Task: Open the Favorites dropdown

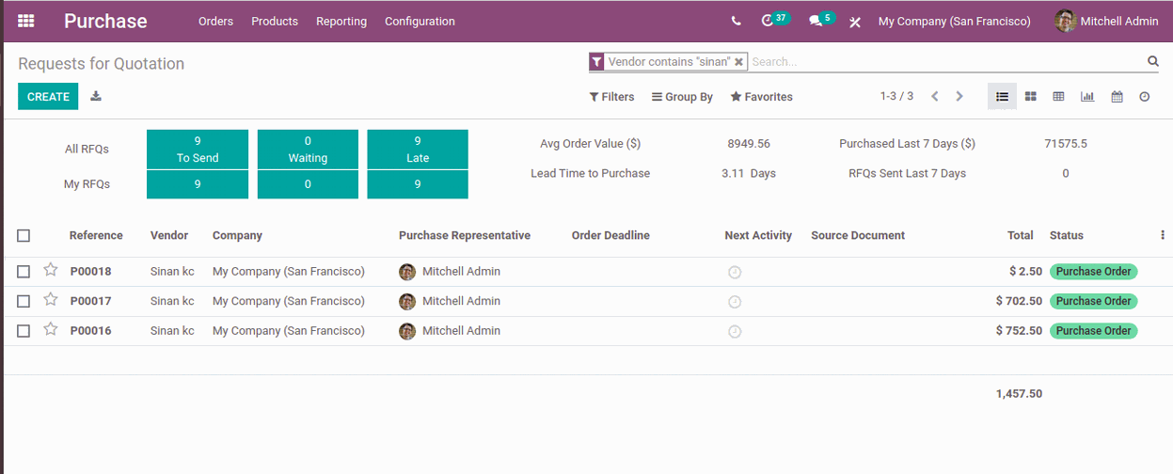Action: (x=761, y=97)
